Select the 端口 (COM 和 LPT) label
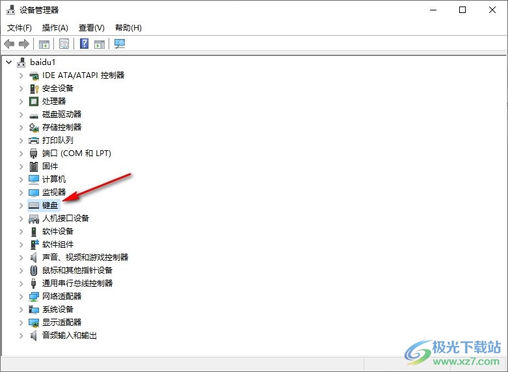The image size is (508, 372). pos(77,153)
